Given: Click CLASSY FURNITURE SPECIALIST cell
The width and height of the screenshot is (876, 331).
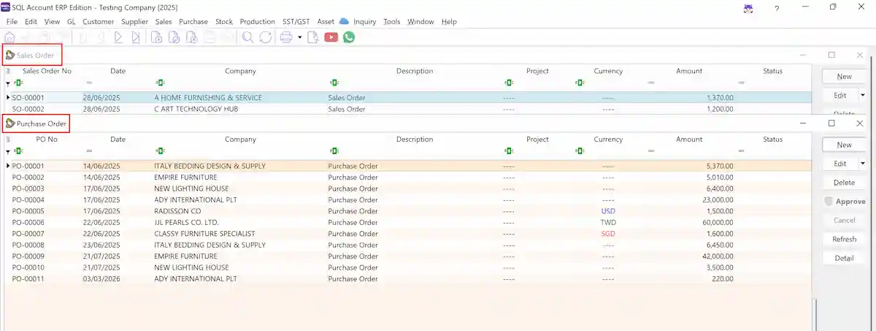Looking at the screenshot, I should coord(204,234).
